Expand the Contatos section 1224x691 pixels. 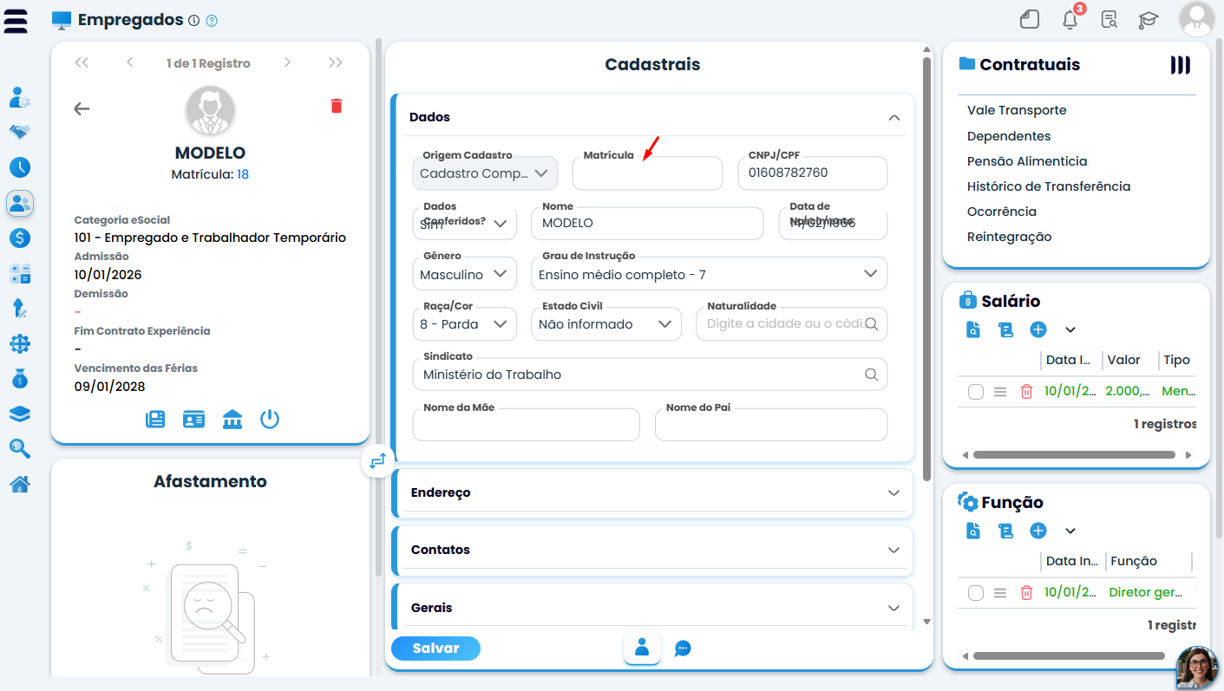[655, 550]
